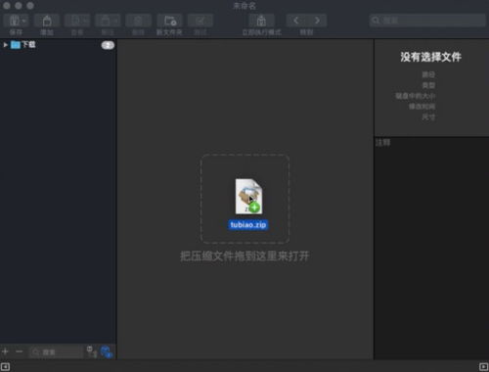Image resolution: width=489 pixels, height=372 pixels.
Task: Click the toolbar search field
Action: tap(427, 21)
